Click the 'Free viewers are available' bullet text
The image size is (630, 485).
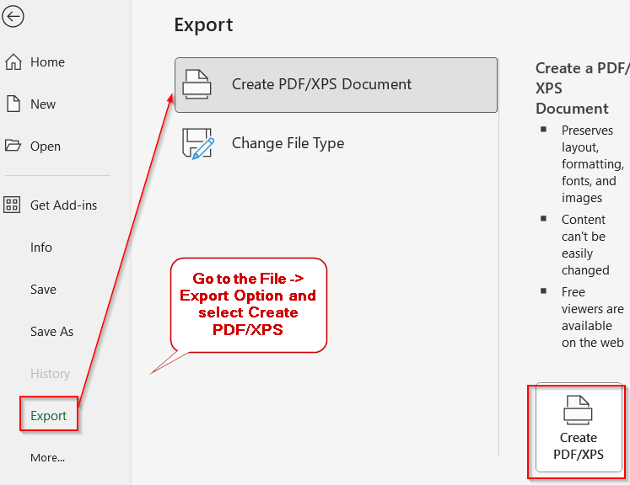[x=593, y=317]
